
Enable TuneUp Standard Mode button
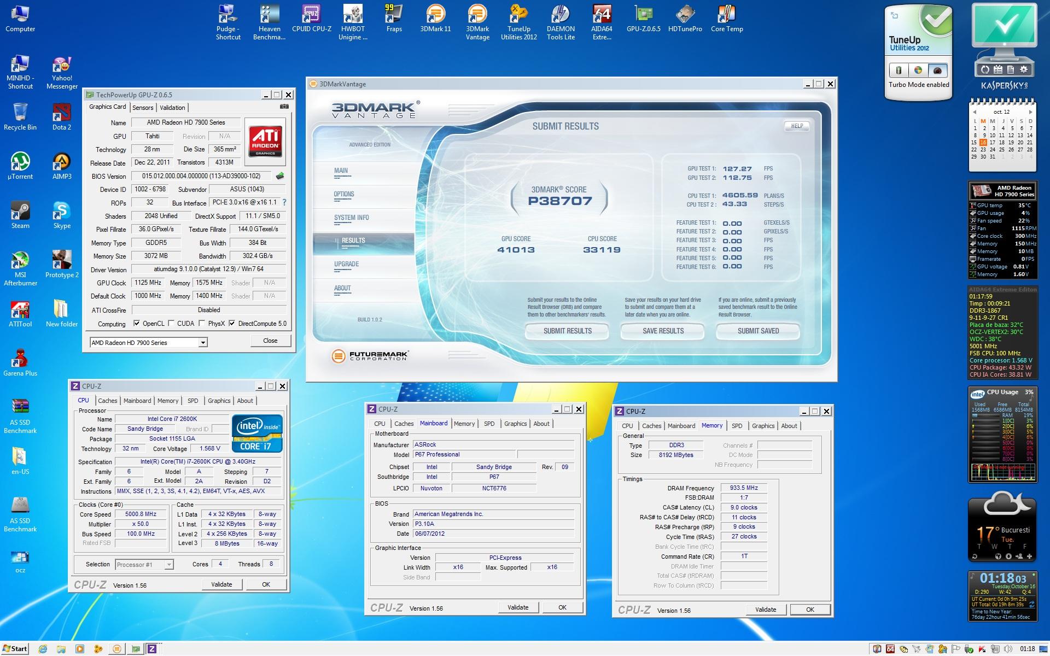pyautogui.click(x=918, y=70)
